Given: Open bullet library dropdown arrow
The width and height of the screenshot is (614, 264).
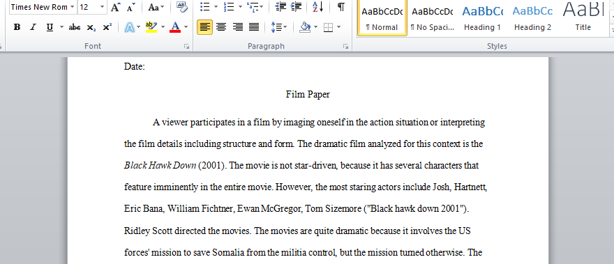Looking at the screenshot, I should 216,7.
